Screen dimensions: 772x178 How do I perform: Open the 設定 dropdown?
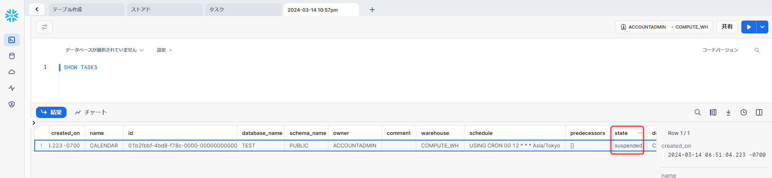pyautogui.click(x=164, y=50)
